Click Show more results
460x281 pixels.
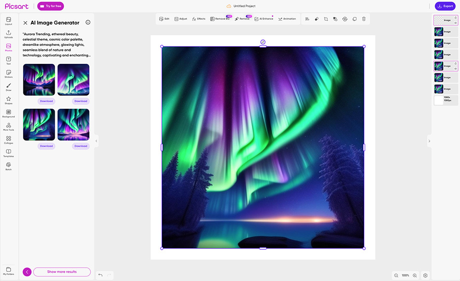[x=62, y=272]
